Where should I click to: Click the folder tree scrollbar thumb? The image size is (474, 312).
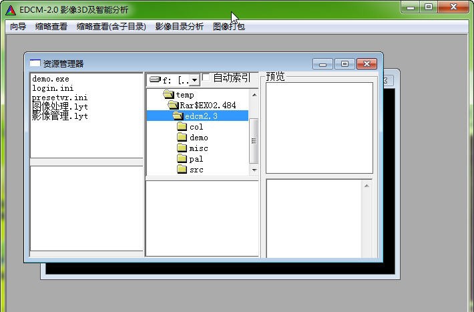click(254, 141)
